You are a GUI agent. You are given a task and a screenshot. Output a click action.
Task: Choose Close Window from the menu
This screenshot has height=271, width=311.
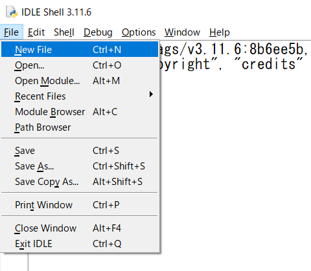click(80, 228)
